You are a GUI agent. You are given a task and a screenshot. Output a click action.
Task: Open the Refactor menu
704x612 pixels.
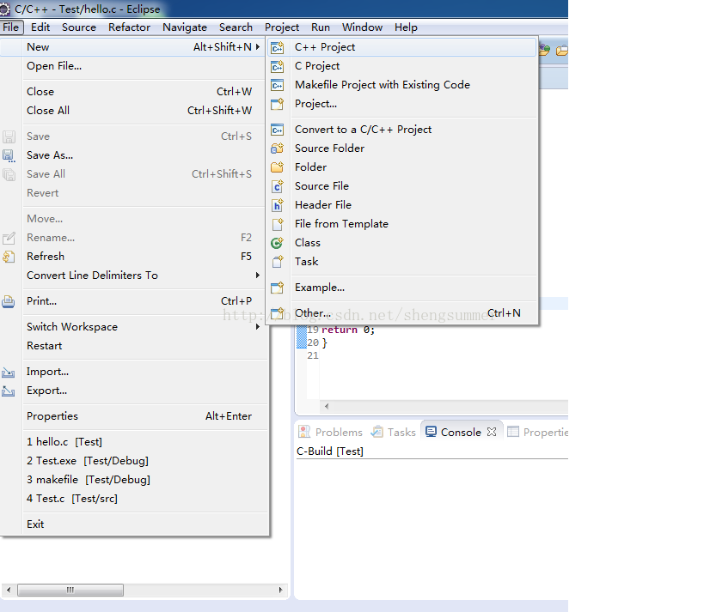129,27
